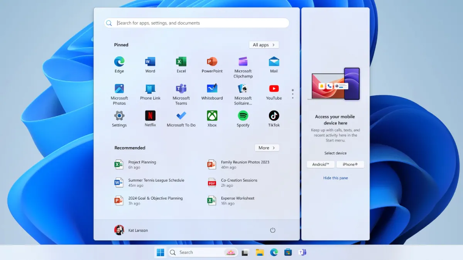
Task: Open the Project Planning Excel file
Action: click(142, 164)
